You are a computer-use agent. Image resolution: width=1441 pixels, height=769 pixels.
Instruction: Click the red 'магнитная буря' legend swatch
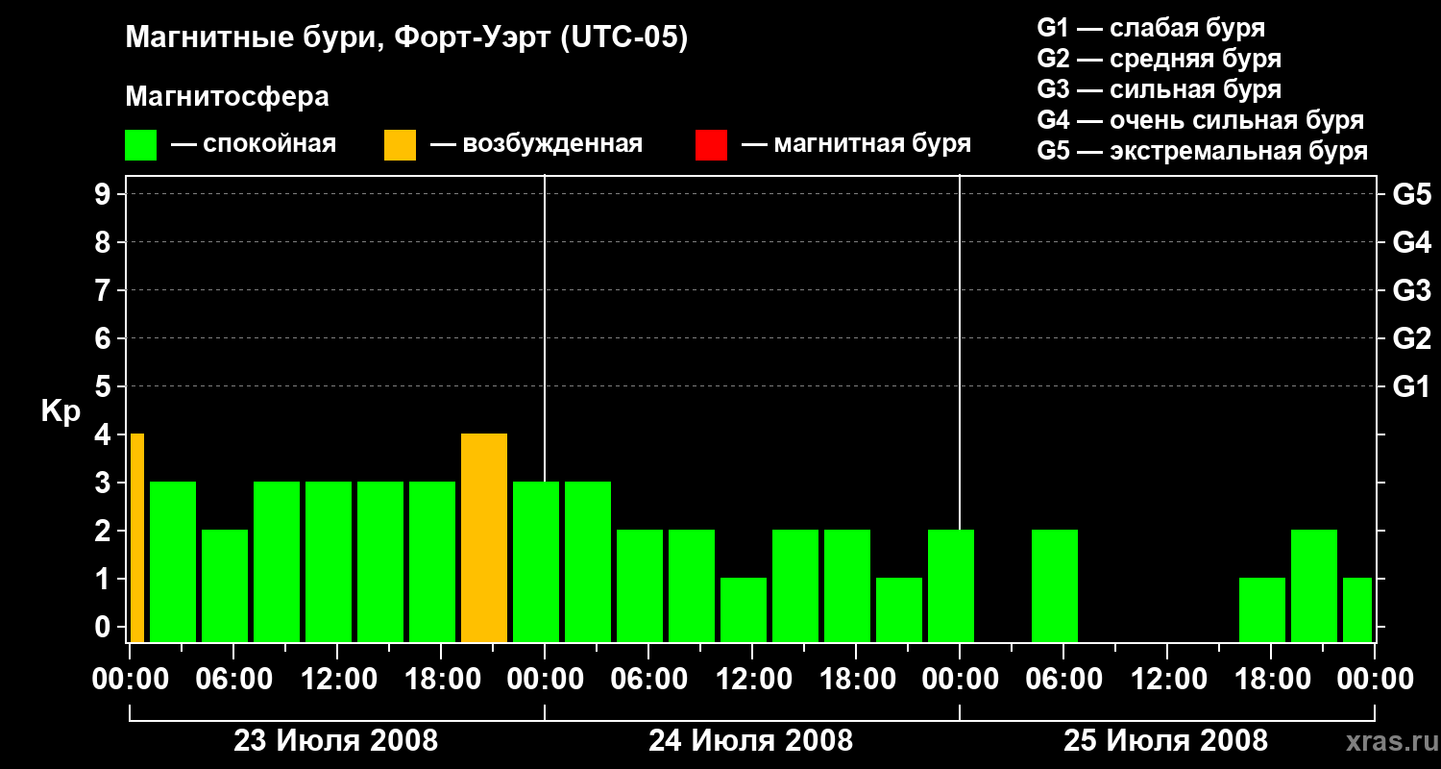coord(711,144)
